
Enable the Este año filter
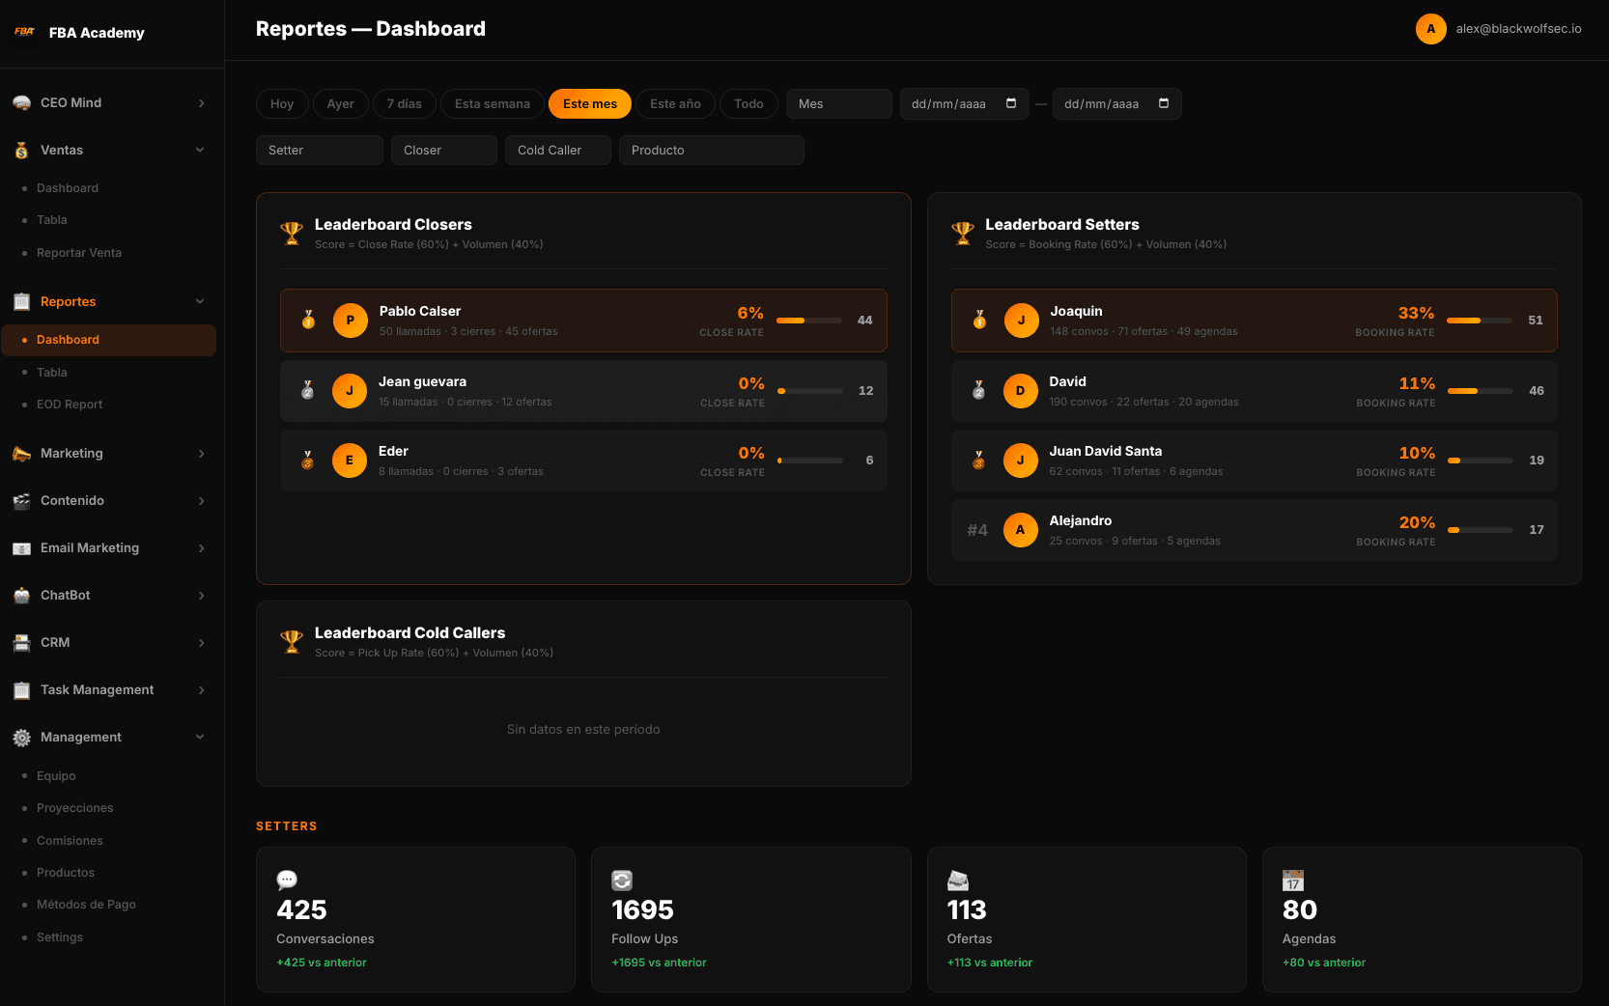(x=675, y=103)
